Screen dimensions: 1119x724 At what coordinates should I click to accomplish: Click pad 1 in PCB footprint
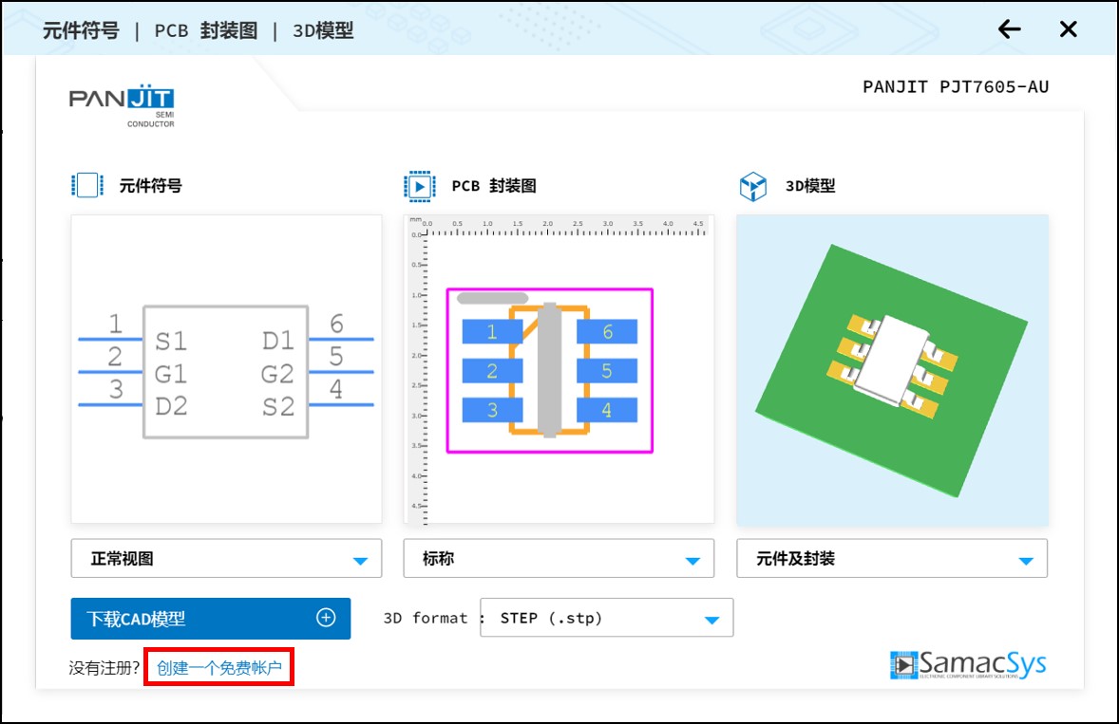click(x=492, y=331)
